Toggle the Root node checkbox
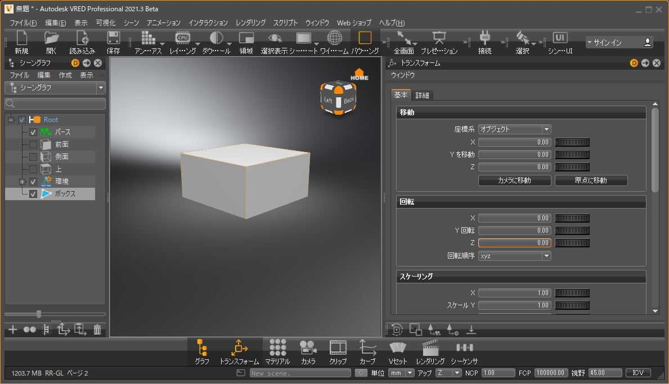Screen dimensions: 669x384 point(22,120)
